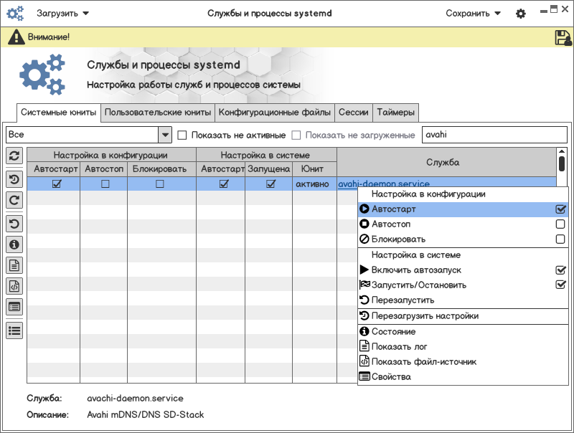Switch to the "Таймеры" tab

point(395,113)
